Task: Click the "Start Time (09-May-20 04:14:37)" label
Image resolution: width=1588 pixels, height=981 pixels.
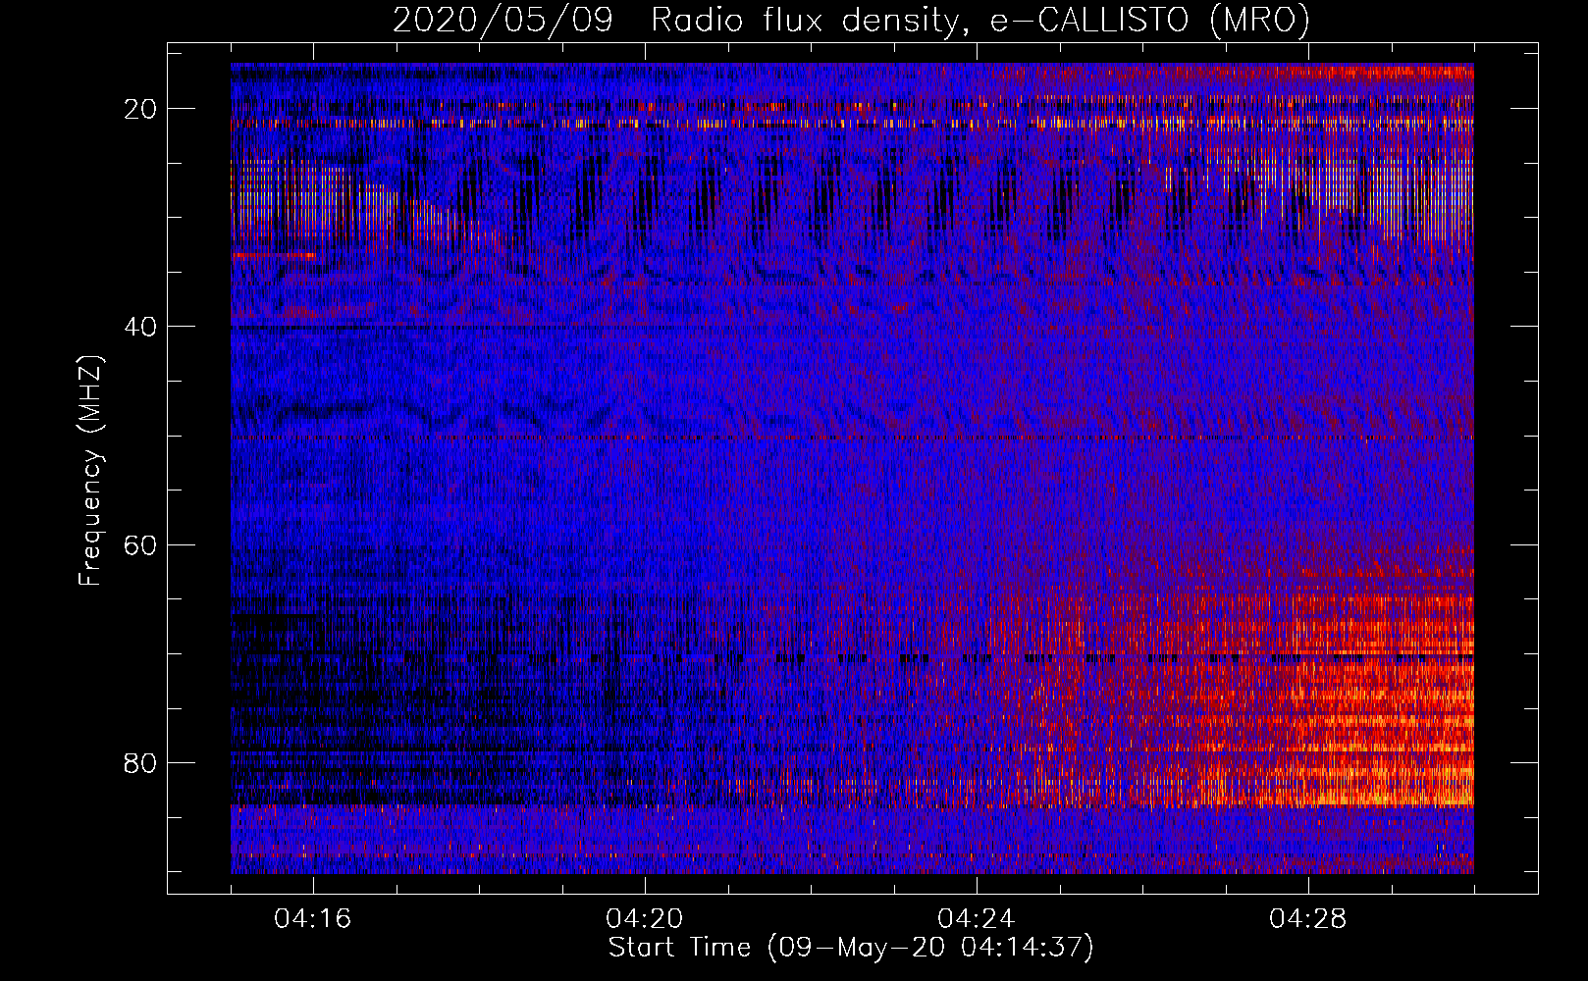Action: click(851, 948)
